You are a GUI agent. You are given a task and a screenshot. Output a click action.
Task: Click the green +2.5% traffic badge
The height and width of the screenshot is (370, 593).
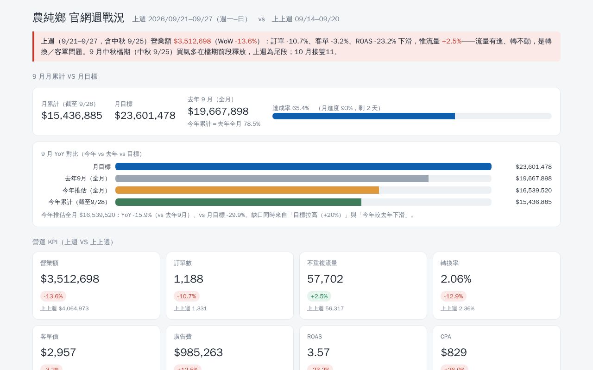coord(319,296)
